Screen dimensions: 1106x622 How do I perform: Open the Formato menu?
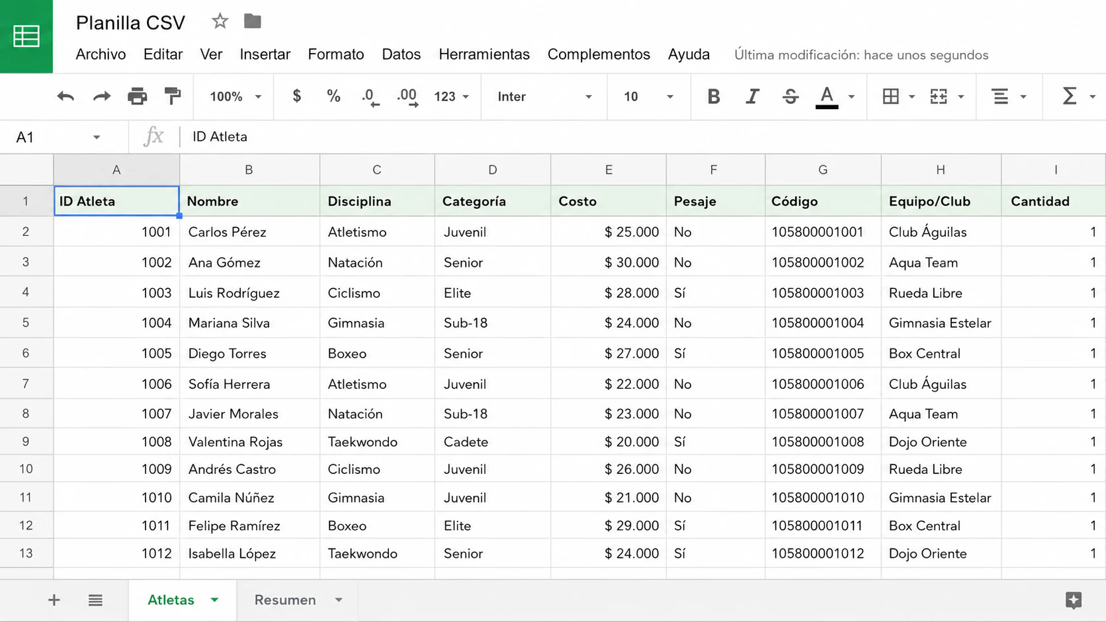coord(336,54)
